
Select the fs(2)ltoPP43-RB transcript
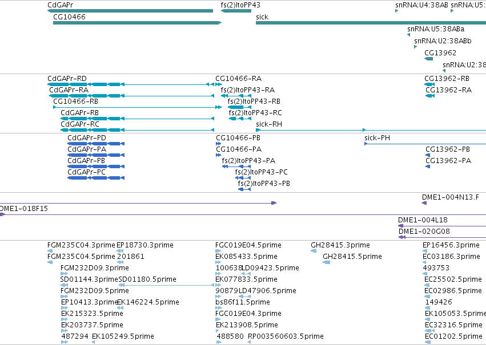[239, 107]
